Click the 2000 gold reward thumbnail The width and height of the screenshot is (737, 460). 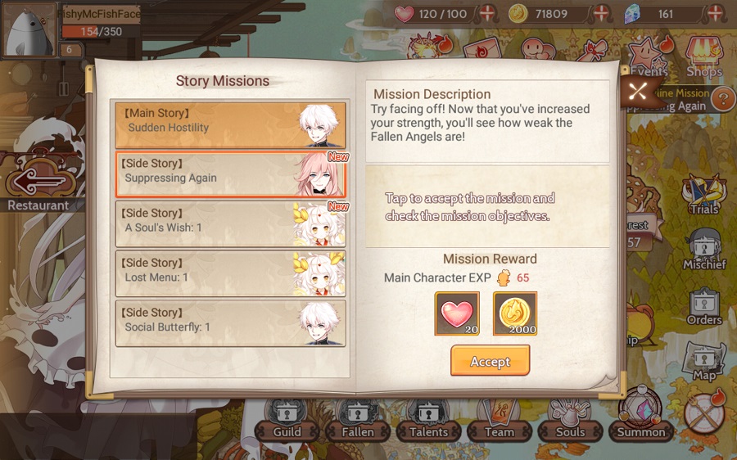point(515,313)
